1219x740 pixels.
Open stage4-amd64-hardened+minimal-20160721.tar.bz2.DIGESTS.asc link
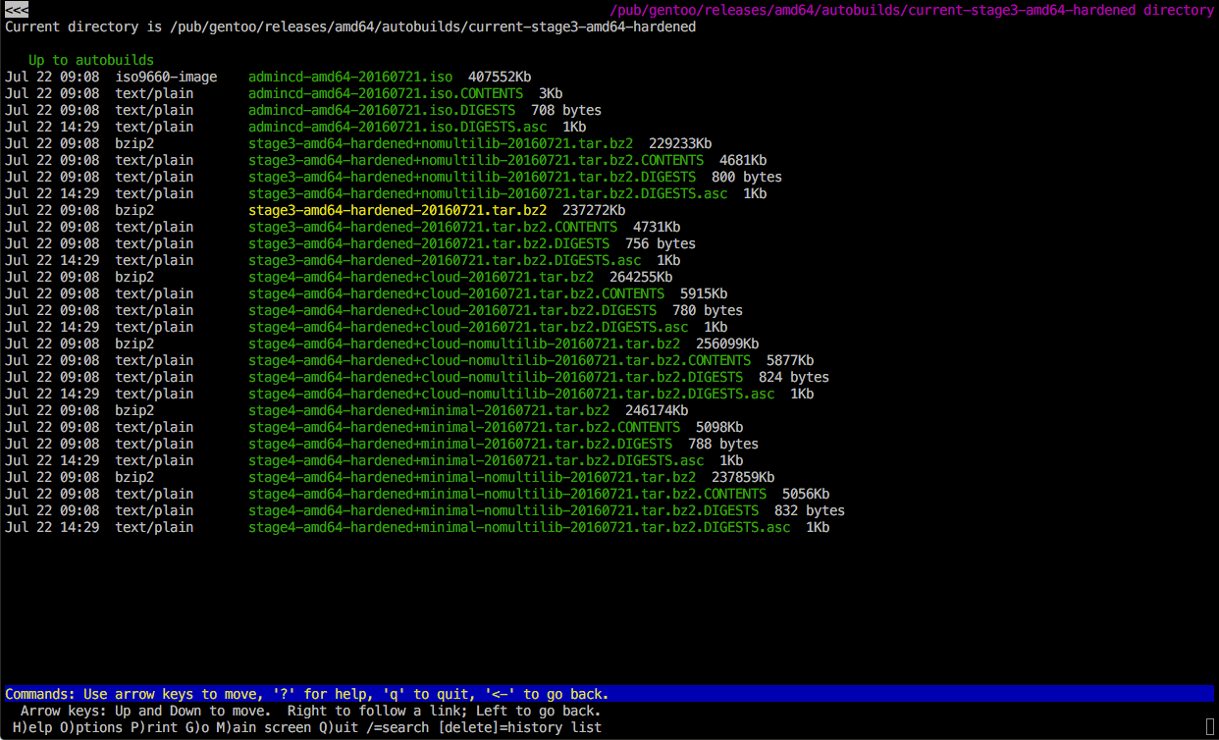pyautogui.click(x=476, y=460)
